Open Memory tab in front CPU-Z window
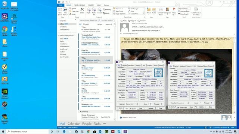This screenshot has height=134, width=239. tap(138, 66)
